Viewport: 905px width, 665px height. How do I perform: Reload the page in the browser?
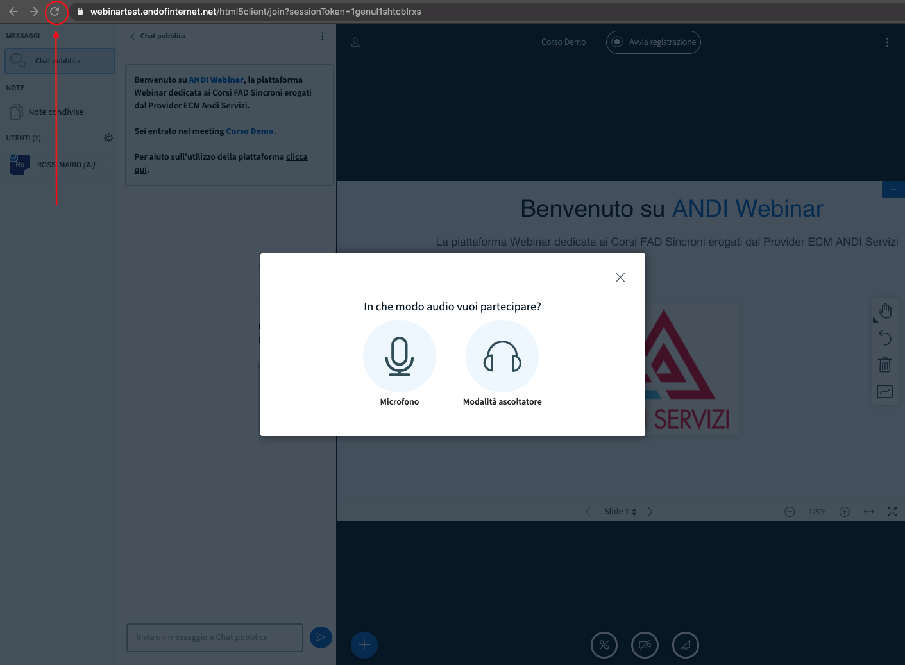(55, 12)
